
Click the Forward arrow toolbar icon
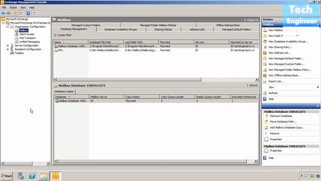point(9,14)
